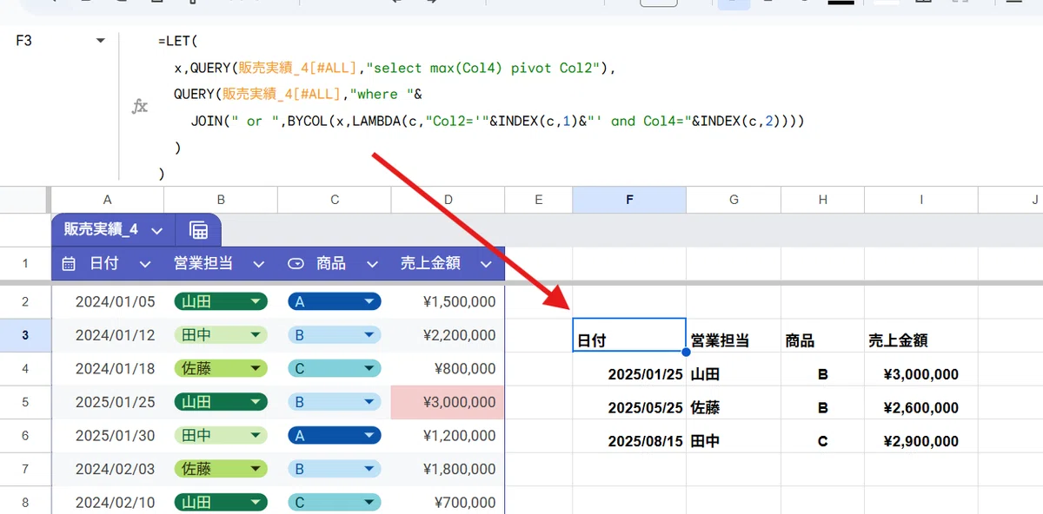Select the 日付 header cell in column F
Viewport: 1043px width, 514px height.
pos(629,335)
